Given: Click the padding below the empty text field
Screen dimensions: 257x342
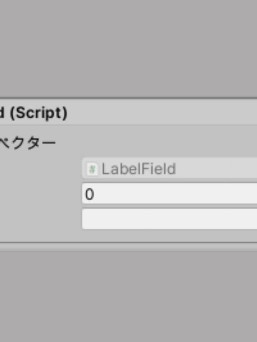Looking at the screenshot, I should pyautogui.click(x=128, y=235).
